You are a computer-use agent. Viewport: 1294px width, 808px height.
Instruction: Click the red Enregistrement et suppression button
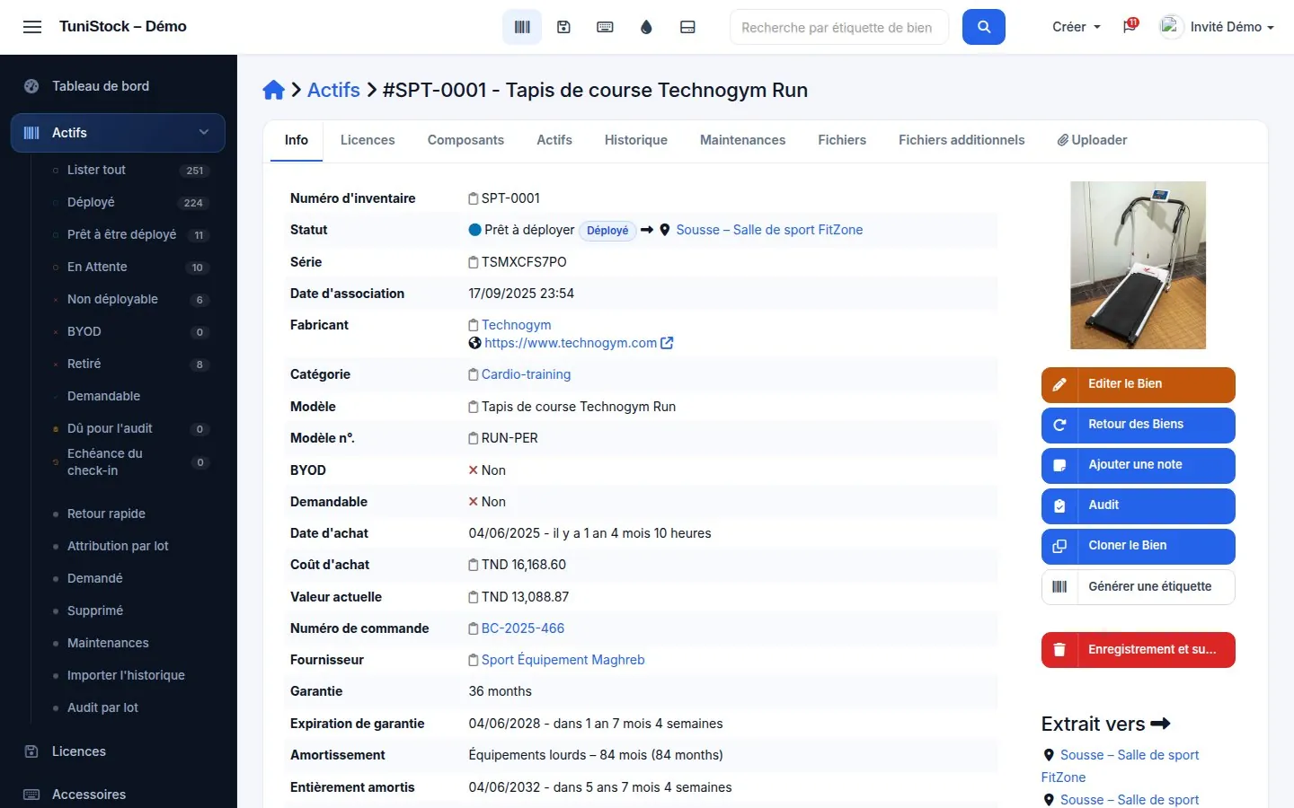1138,650
